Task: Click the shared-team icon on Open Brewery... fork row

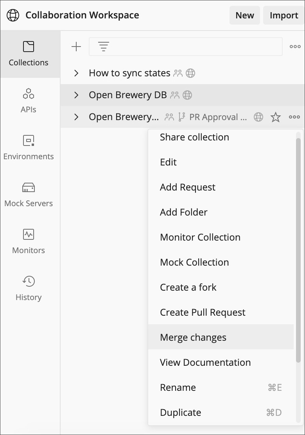Action: (x=169, y=117)
